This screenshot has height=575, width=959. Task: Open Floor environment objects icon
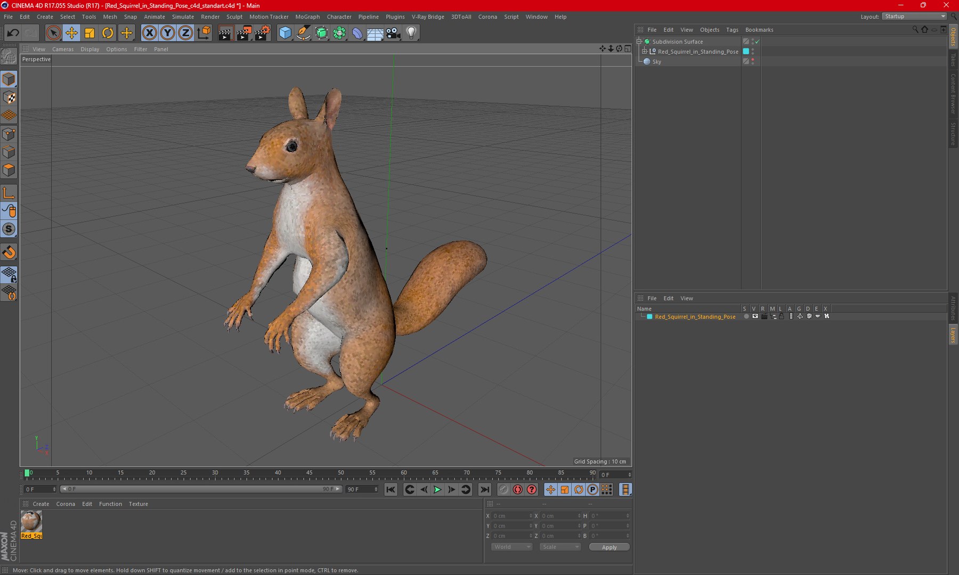click(375, 33)
